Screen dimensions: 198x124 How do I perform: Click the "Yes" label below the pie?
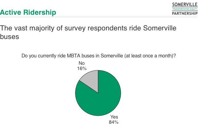click(x=114, y=117)
